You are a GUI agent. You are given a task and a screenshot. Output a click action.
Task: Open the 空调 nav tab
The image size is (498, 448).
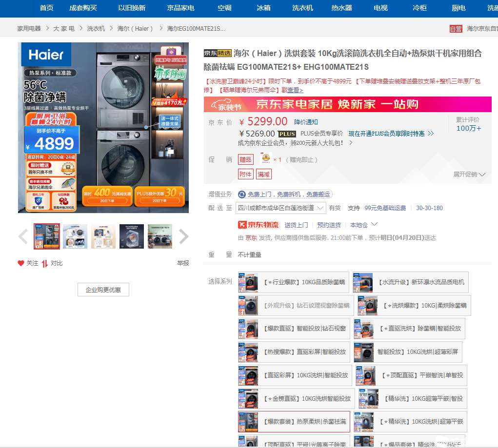224,8
